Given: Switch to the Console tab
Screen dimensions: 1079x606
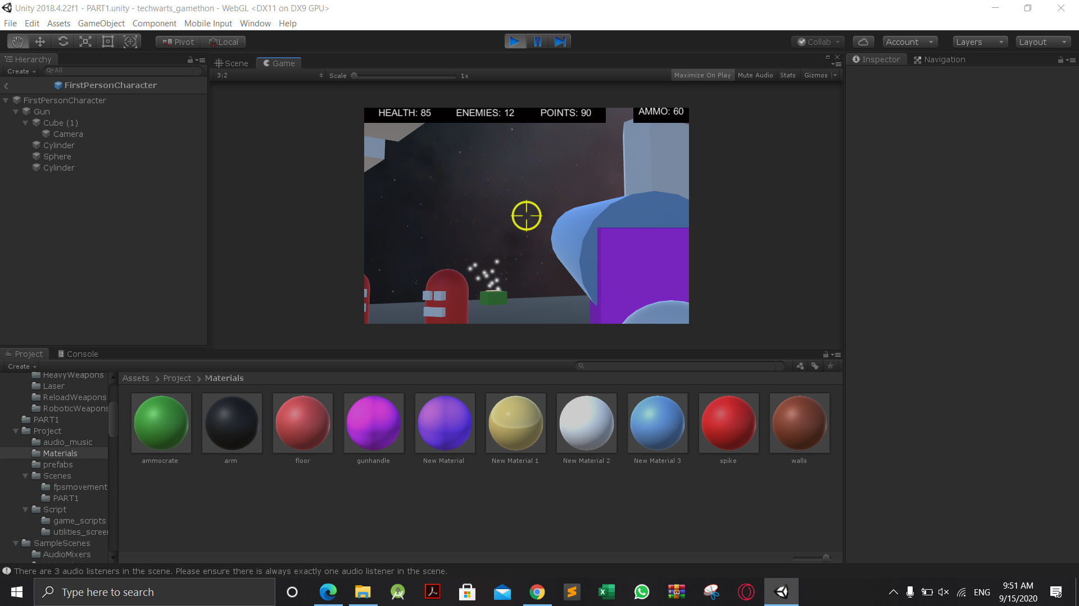Looking at the screenshot, I should click(x=78, y=354).
